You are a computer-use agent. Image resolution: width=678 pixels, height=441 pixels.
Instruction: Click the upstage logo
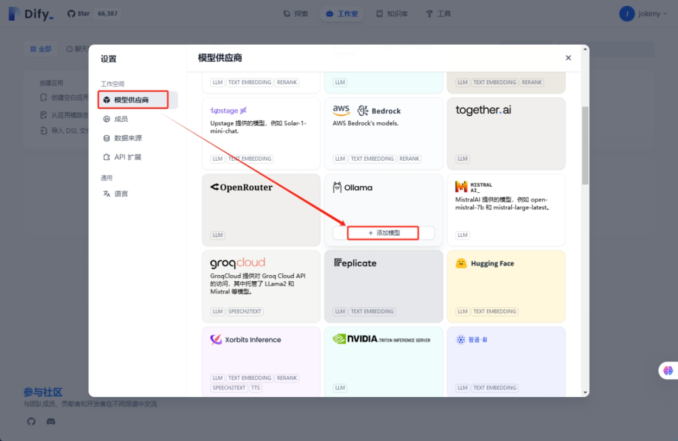point(229,111)
